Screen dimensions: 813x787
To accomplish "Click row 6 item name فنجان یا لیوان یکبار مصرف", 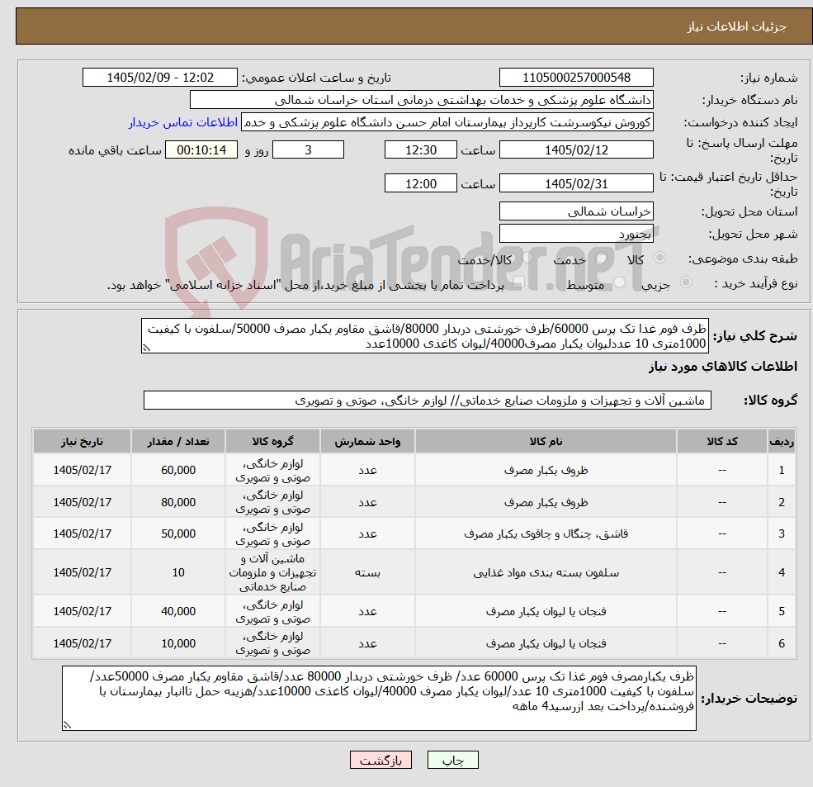I will click(546, 643).
